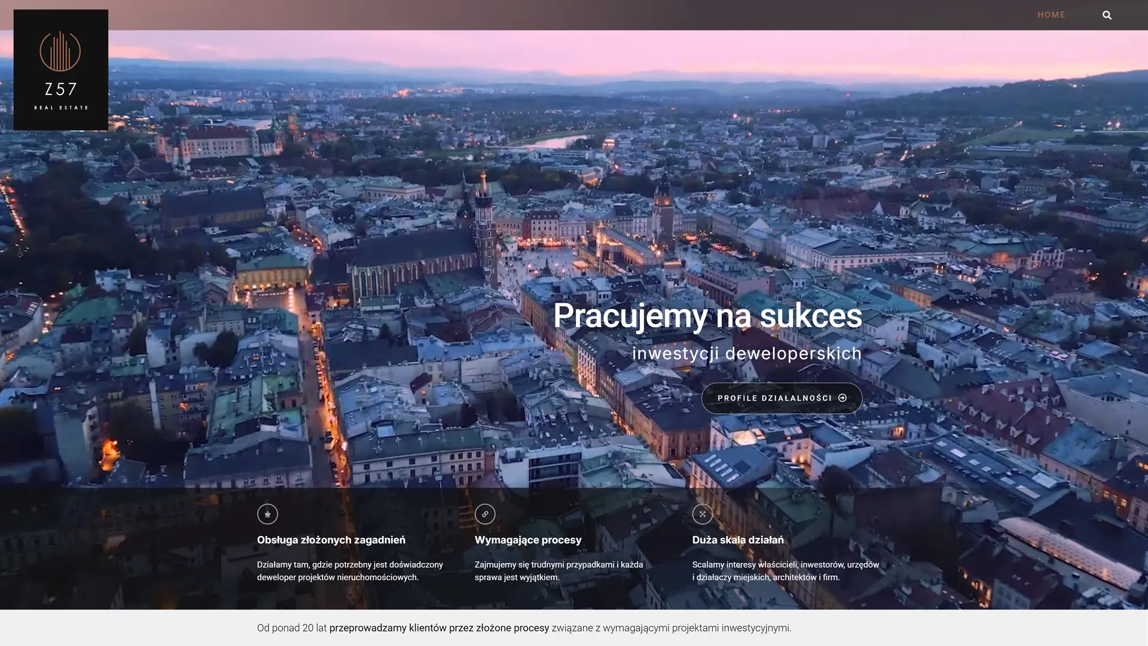
Task: Click the chain link circle icon
Action: 485,514
